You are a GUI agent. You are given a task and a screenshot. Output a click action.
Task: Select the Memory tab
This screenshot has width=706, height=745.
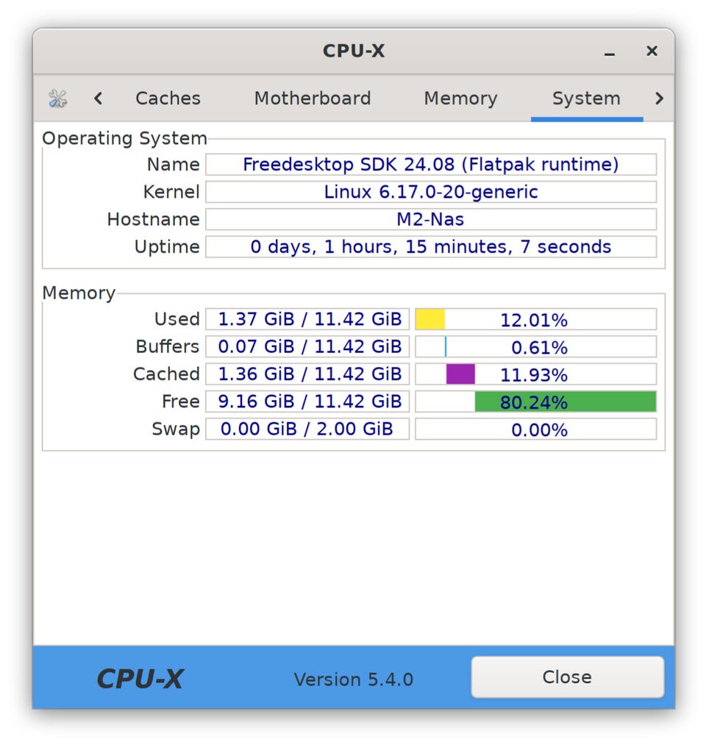(460, 99)
